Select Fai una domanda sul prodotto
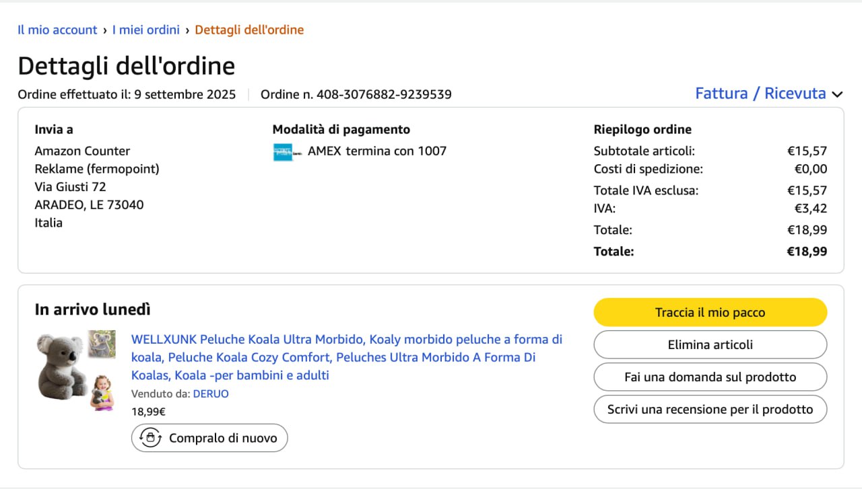The height and width of the screenshot is (489, 862). pos(710,377)
